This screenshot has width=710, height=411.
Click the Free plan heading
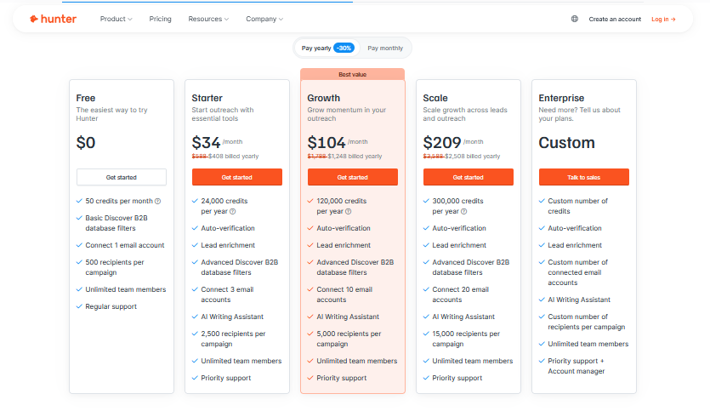(86, 98)
